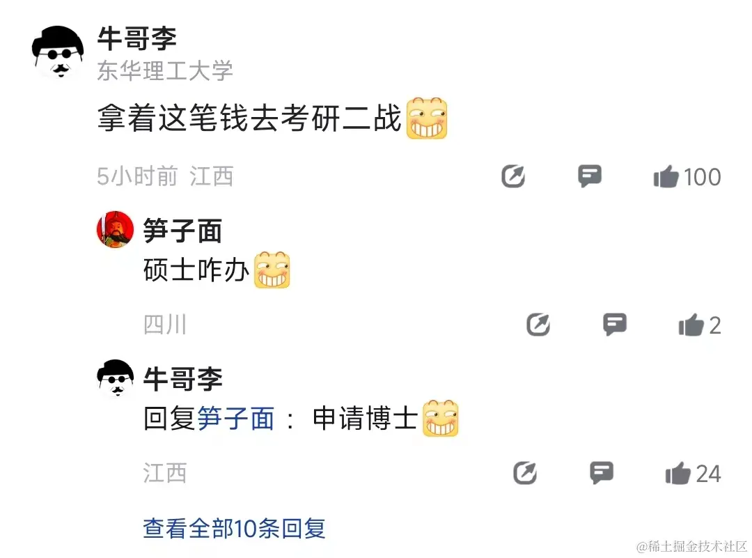Open 笋子面's avatar profile
The width and height of the screenshot is (752, 558).
coord(115,229)
